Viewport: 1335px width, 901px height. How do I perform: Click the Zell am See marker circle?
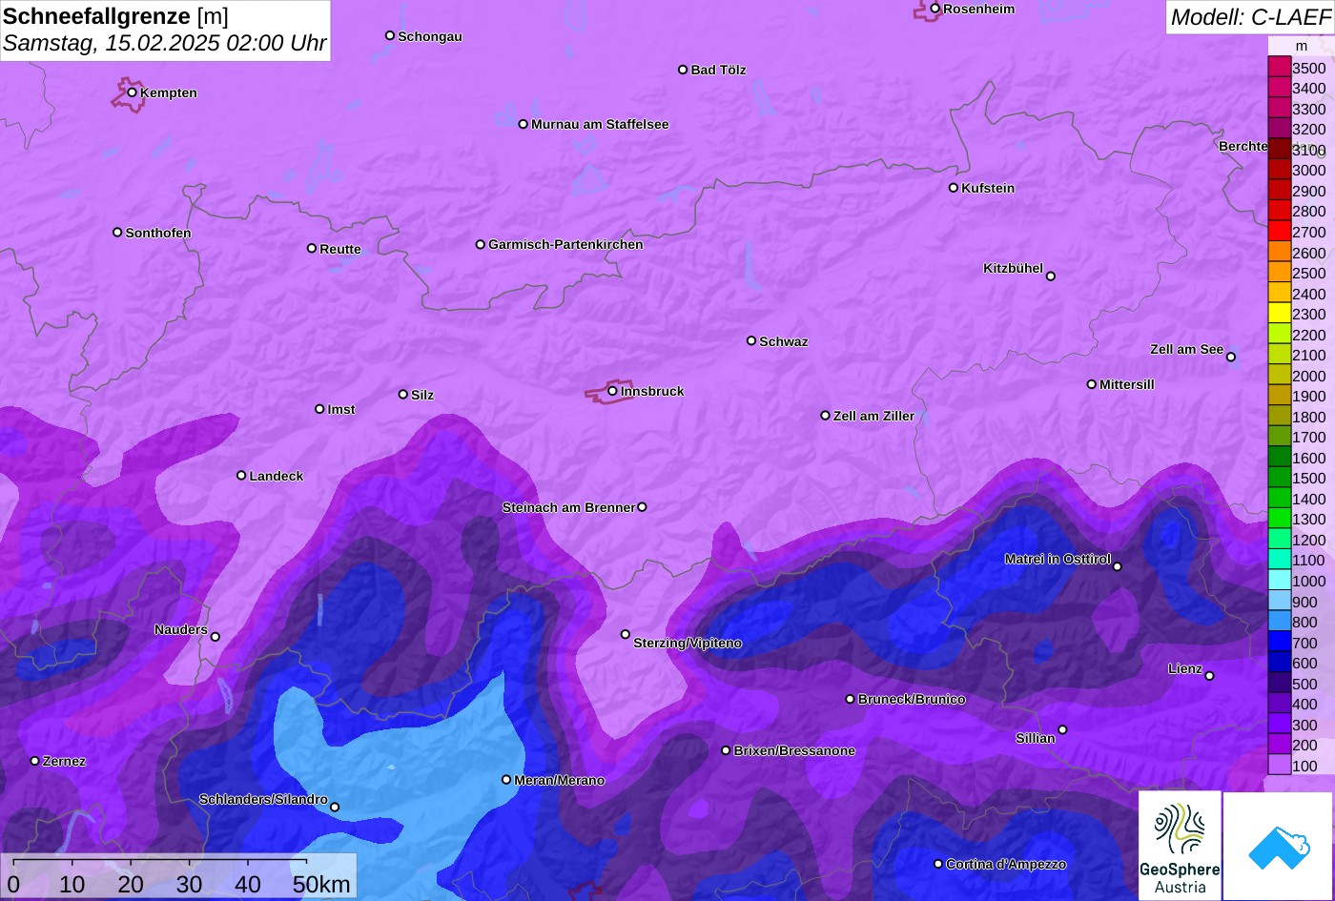point(1231,357)
